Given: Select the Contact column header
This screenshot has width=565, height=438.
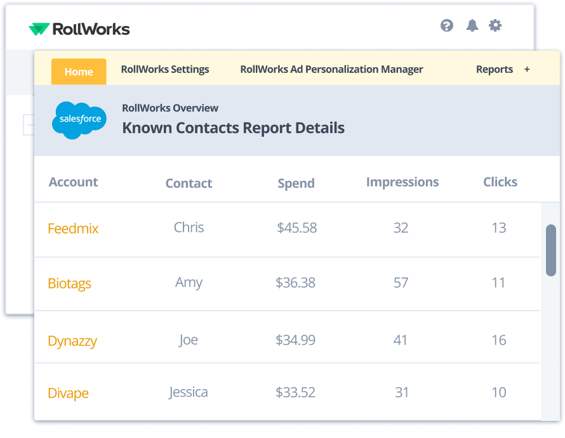Looking at the screenshot, I should 189,183.
